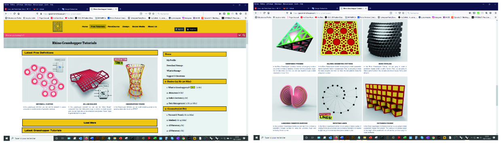This screenshot has width=502, height=146.
Task: Open the Free Tutorials navigation menu
Action: (98, 26)
